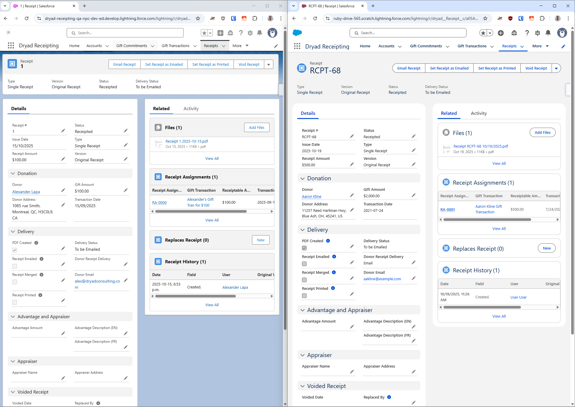Collapse Delivery section in left window
The width and height of the screenshot is (575, 407).
point(13,232)
